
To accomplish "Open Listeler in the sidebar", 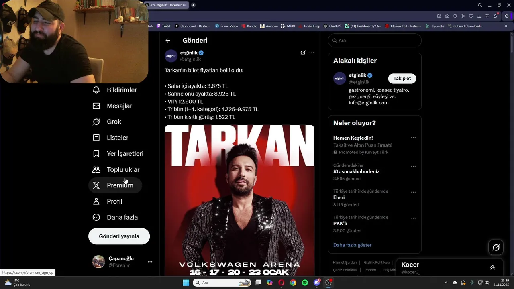I will point(110,138).
